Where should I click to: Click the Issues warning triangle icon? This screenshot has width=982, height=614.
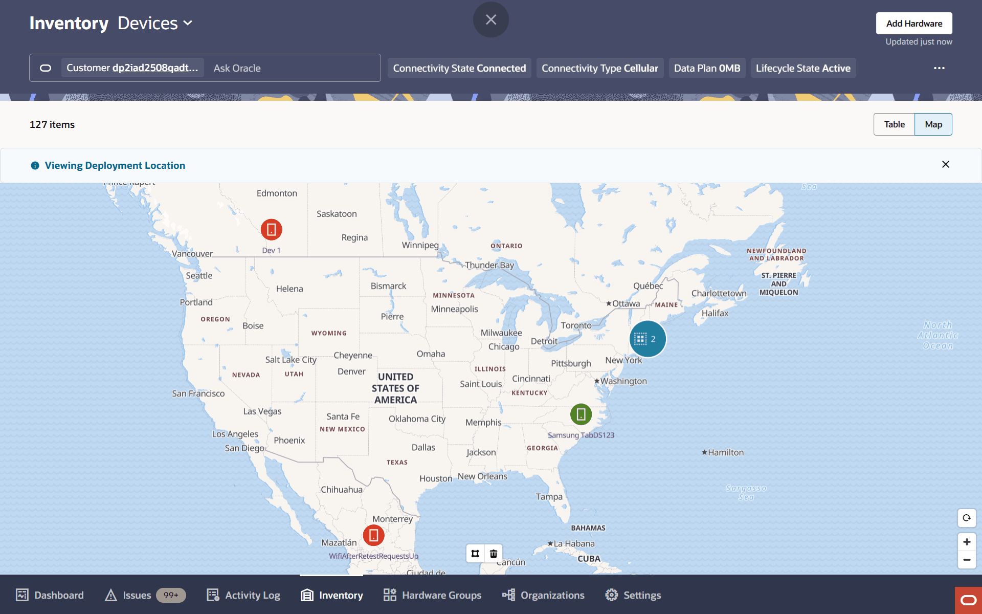point(110,595)
